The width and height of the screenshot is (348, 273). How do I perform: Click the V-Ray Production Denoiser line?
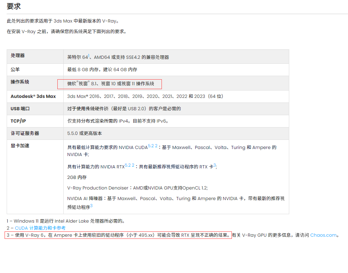point(138,188)
